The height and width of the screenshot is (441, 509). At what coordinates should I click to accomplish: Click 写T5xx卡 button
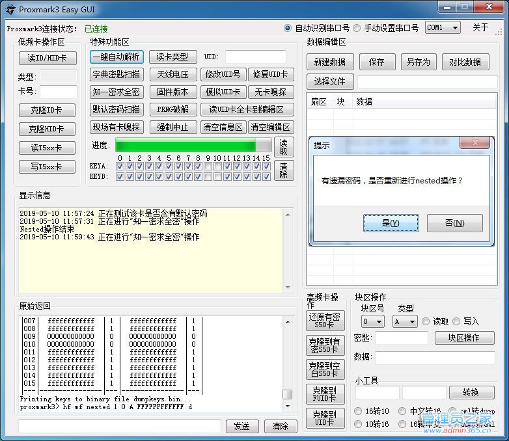pos(47,167)
